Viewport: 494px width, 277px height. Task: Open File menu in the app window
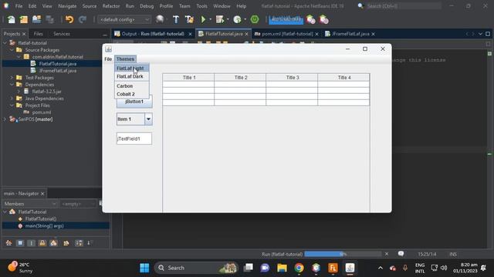point(108,59)
